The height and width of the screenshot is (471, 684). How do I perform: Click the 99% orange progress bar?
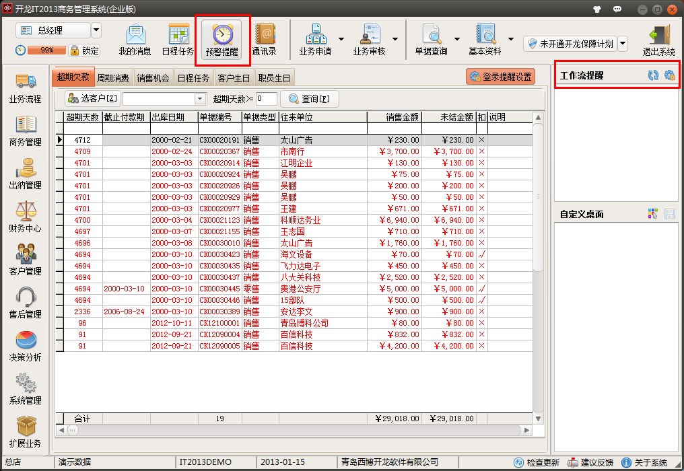pos(46,50)
